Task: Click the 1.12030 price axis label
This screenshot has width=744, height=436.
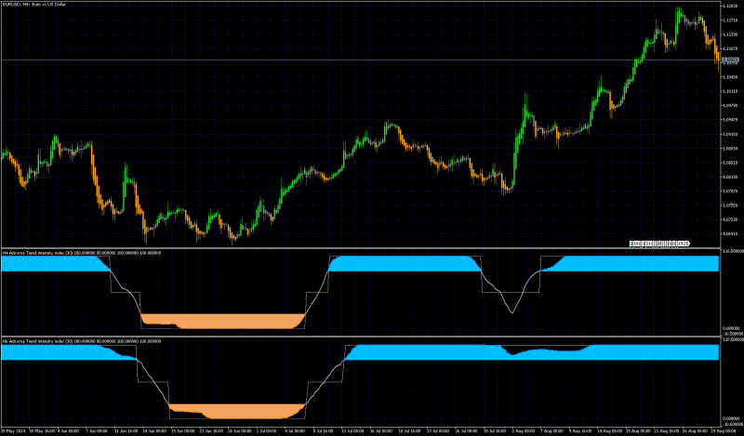Action: (730, 6)
